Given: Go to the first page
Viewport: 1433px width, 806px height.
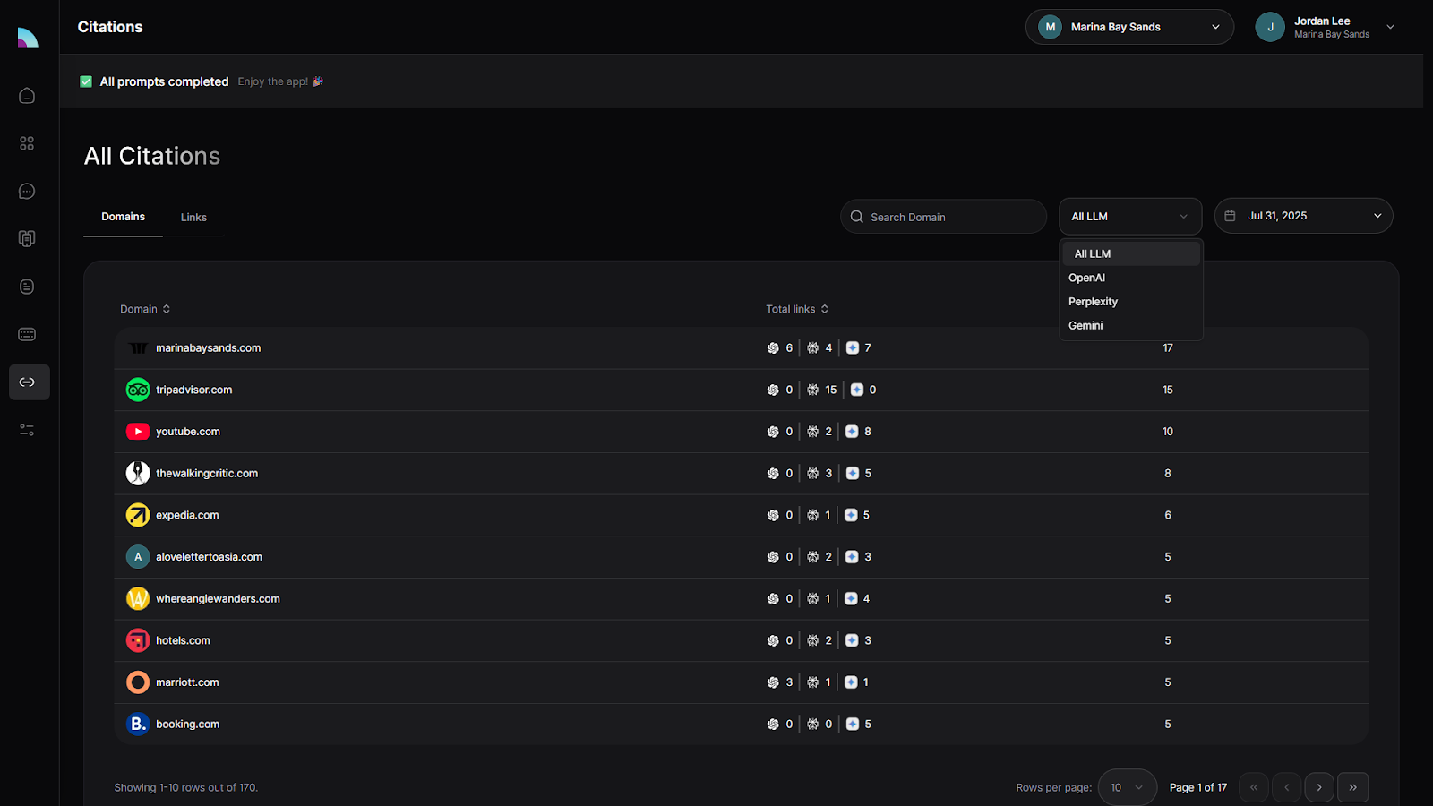Looking at the screenshot, I should tap(1254, 787).
